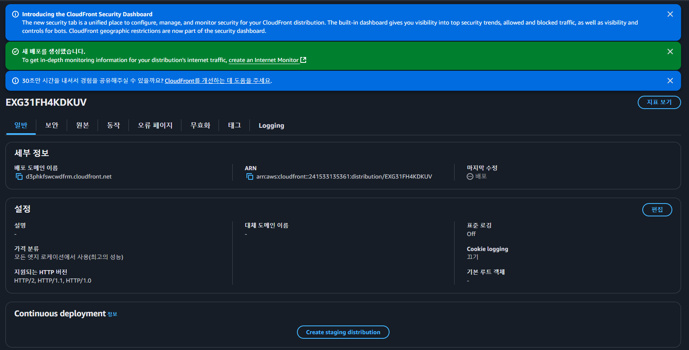Click Create staging distribution button
This screenshot has width=689, height=350.
[x=343, y=332]
